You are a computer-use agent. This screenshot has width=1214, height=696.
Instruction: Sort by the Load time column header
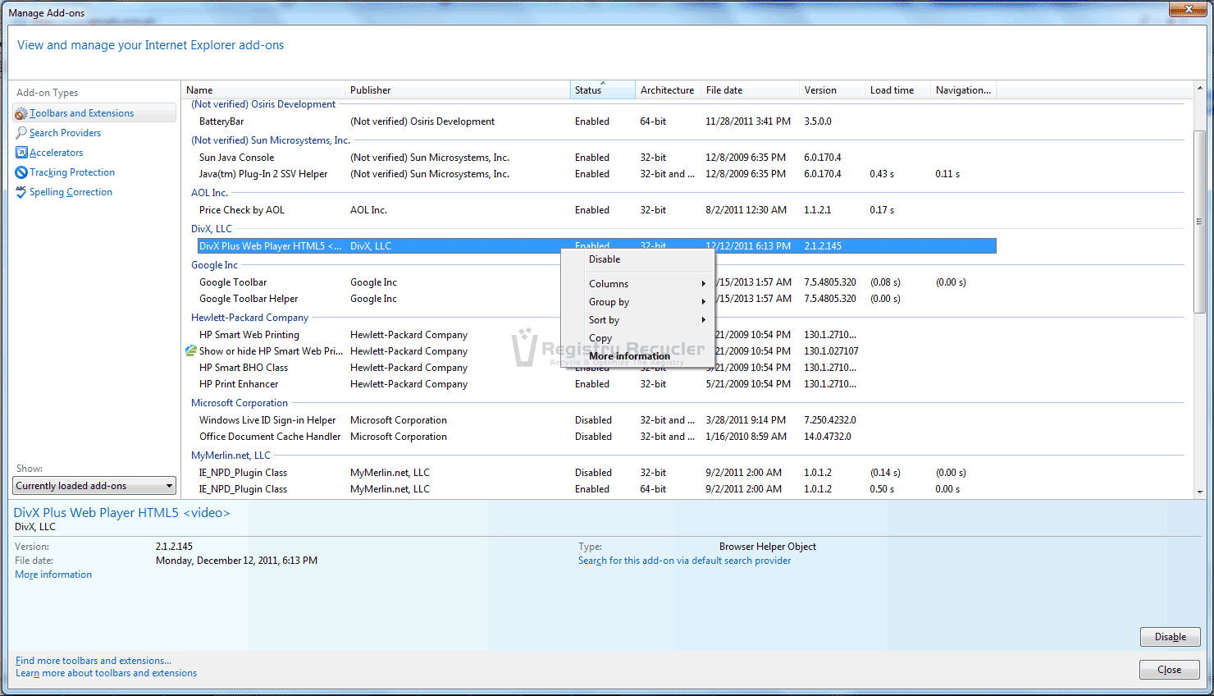[x=898, y=90]
